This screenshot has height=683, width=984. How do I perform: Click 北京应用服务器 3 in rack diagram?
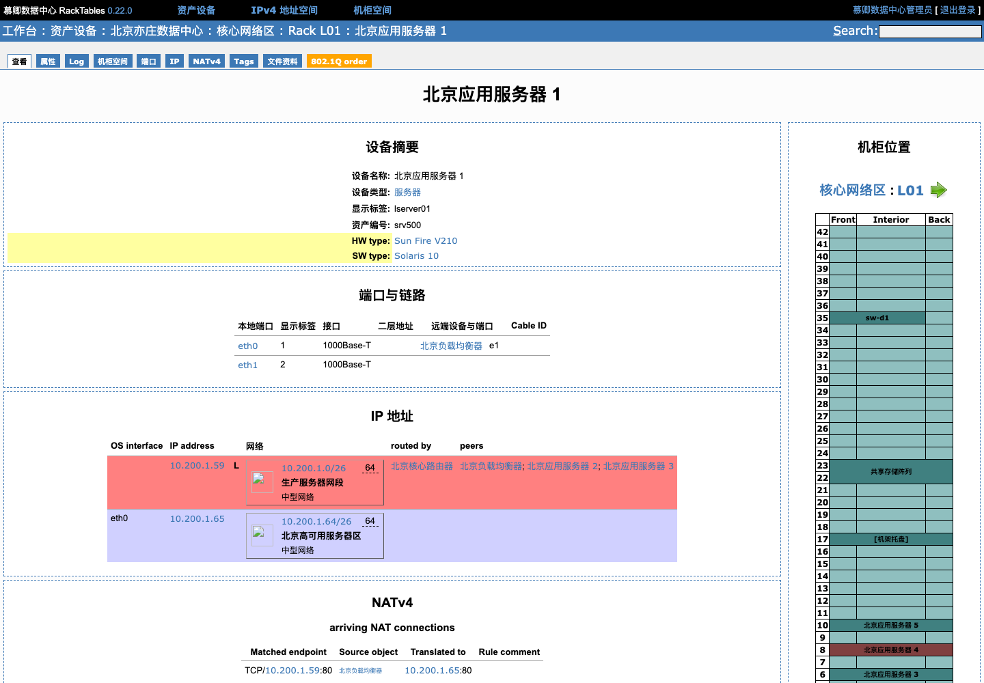coord(891,675)
